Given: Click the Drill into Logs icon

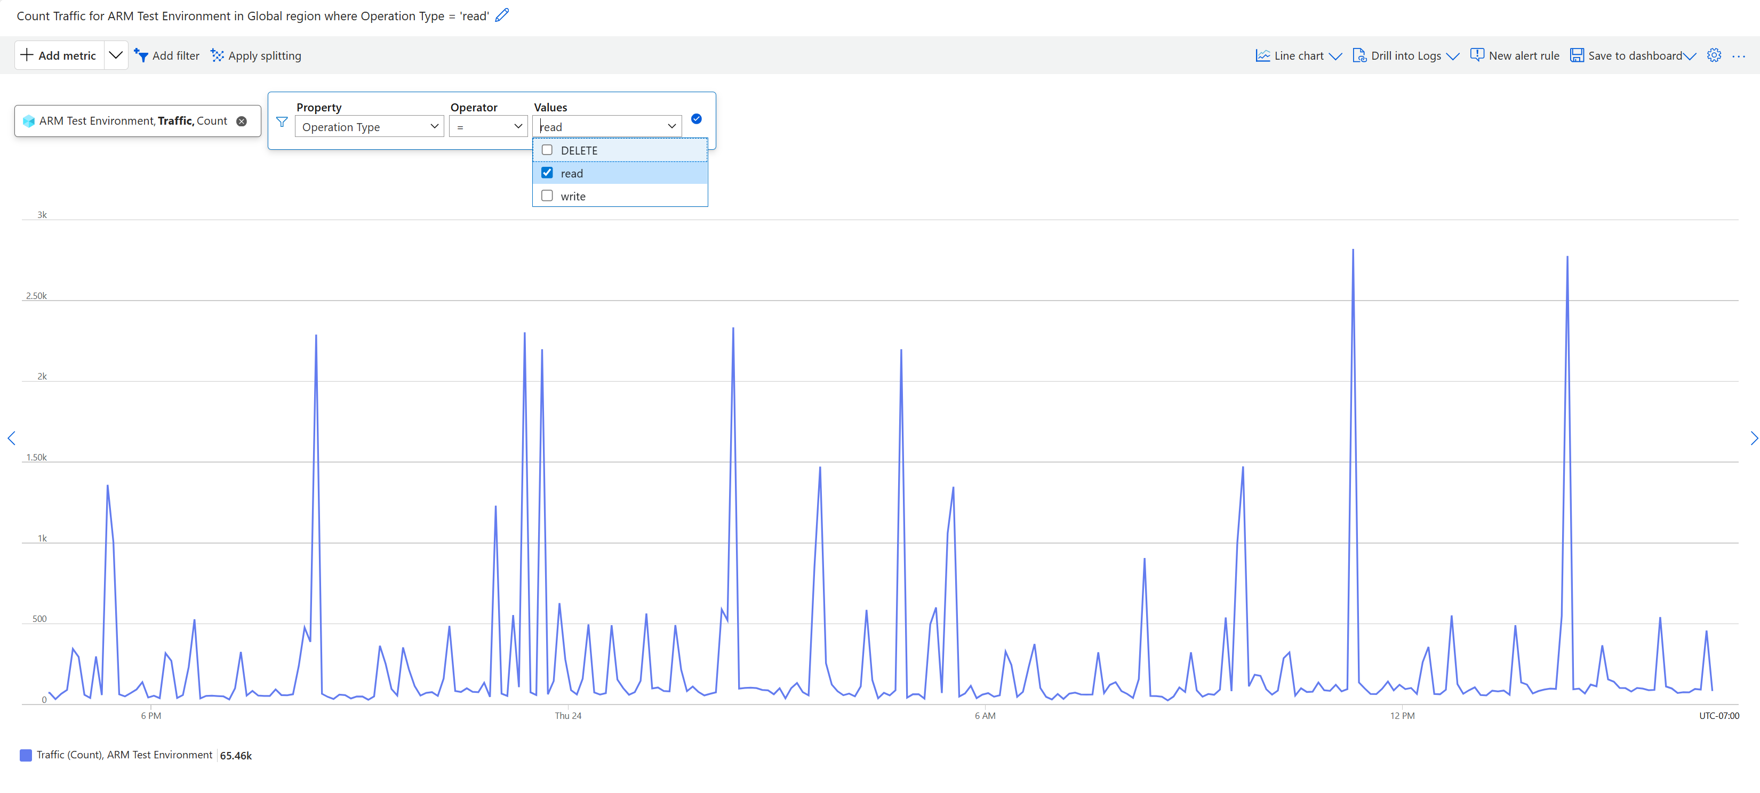Looking at the screenshot, I should [x=1359, y=55].
